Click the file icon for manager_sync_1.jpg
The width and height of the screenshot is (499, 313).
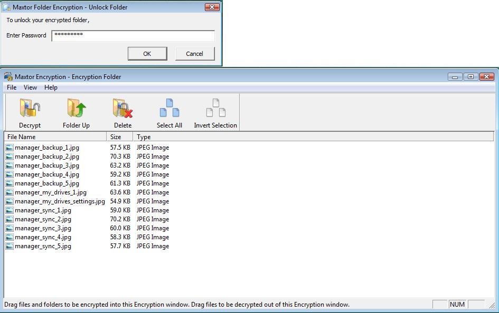10,210
